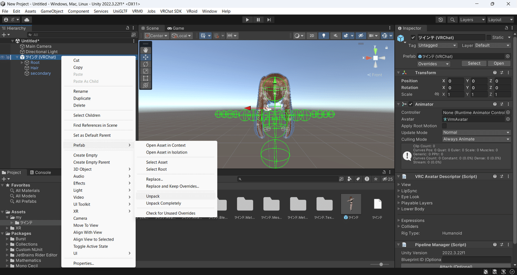Select the Scale tool in Scene
Screen dimensions: 517x275
(x=146, y=71)
